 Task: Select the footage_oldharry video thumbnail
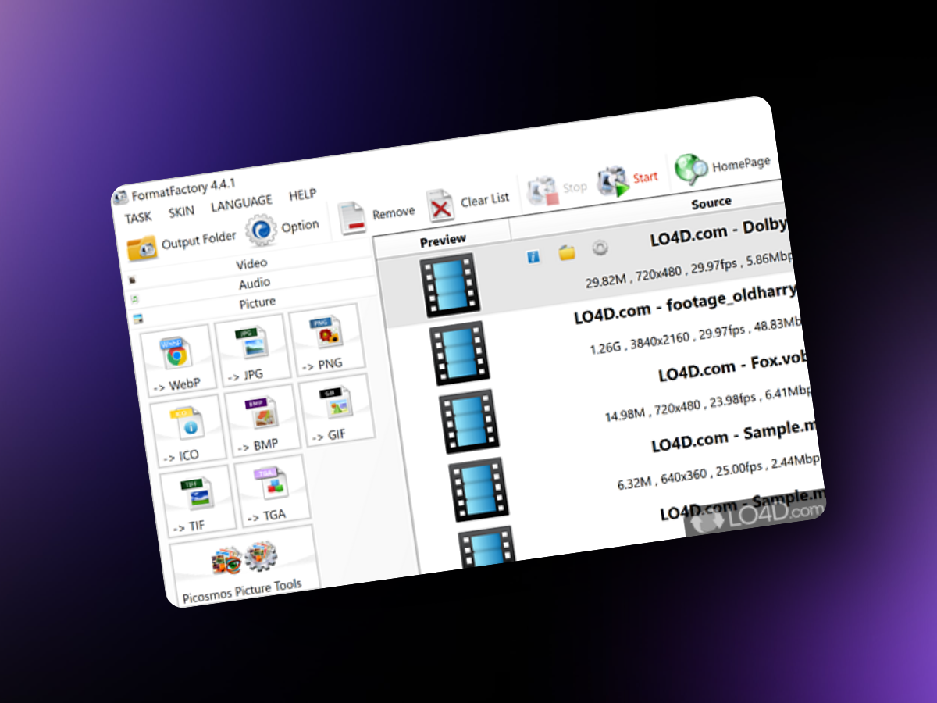[x=459, y=352]
